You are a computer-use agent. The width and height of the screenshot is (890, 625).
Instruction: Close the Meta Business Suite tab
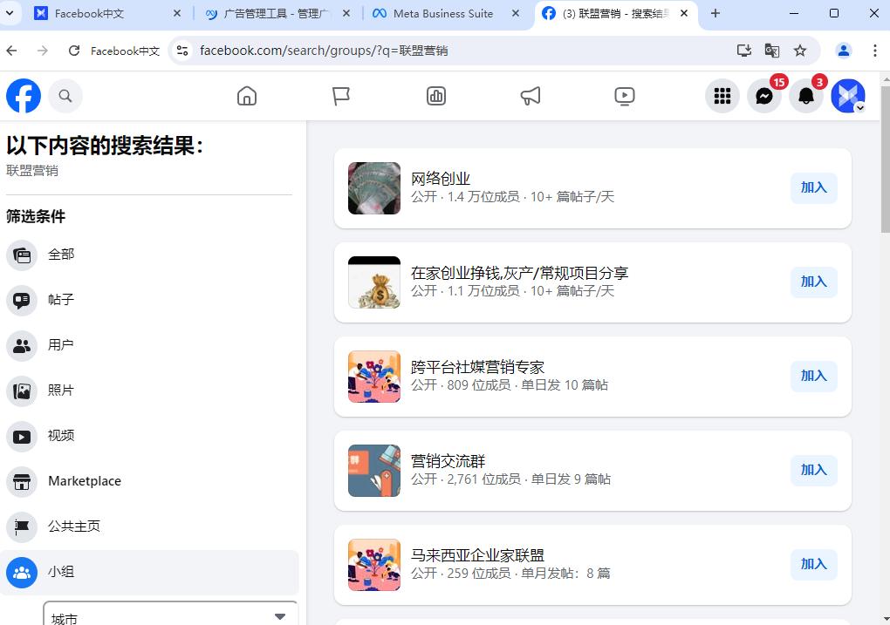516,13
